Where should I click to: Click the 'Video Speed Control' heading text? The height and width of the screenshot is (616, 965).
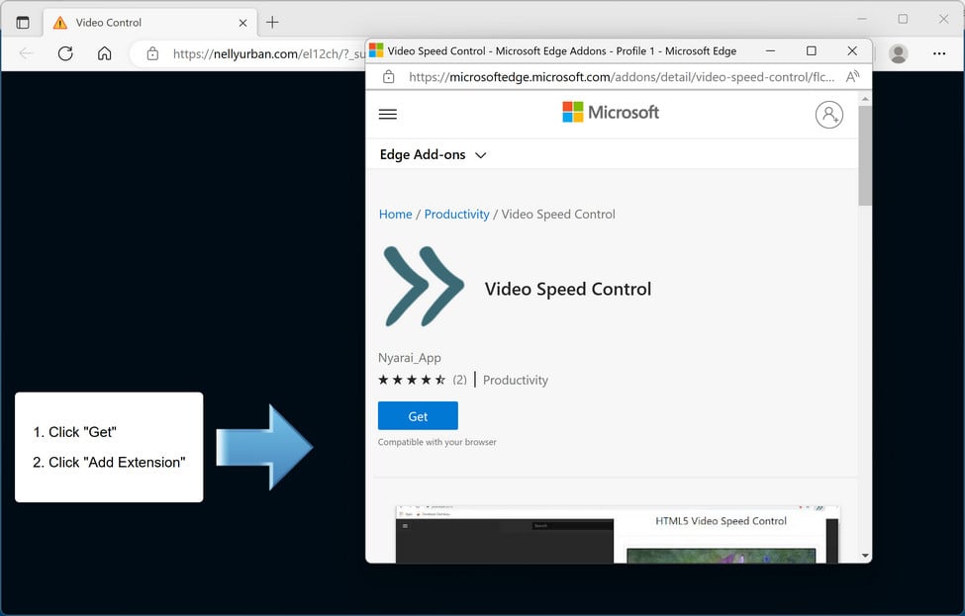click(567, 289)
